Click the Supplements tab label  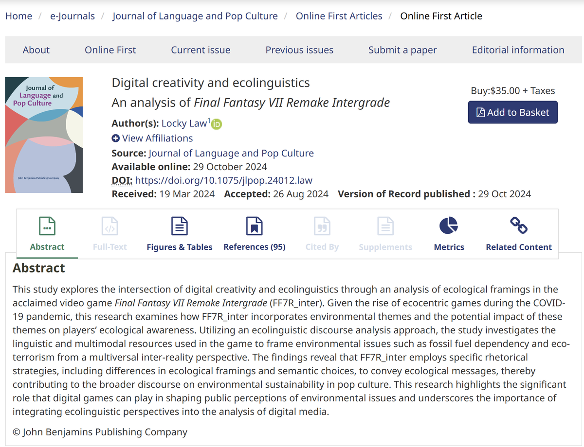tap(385, 247)
